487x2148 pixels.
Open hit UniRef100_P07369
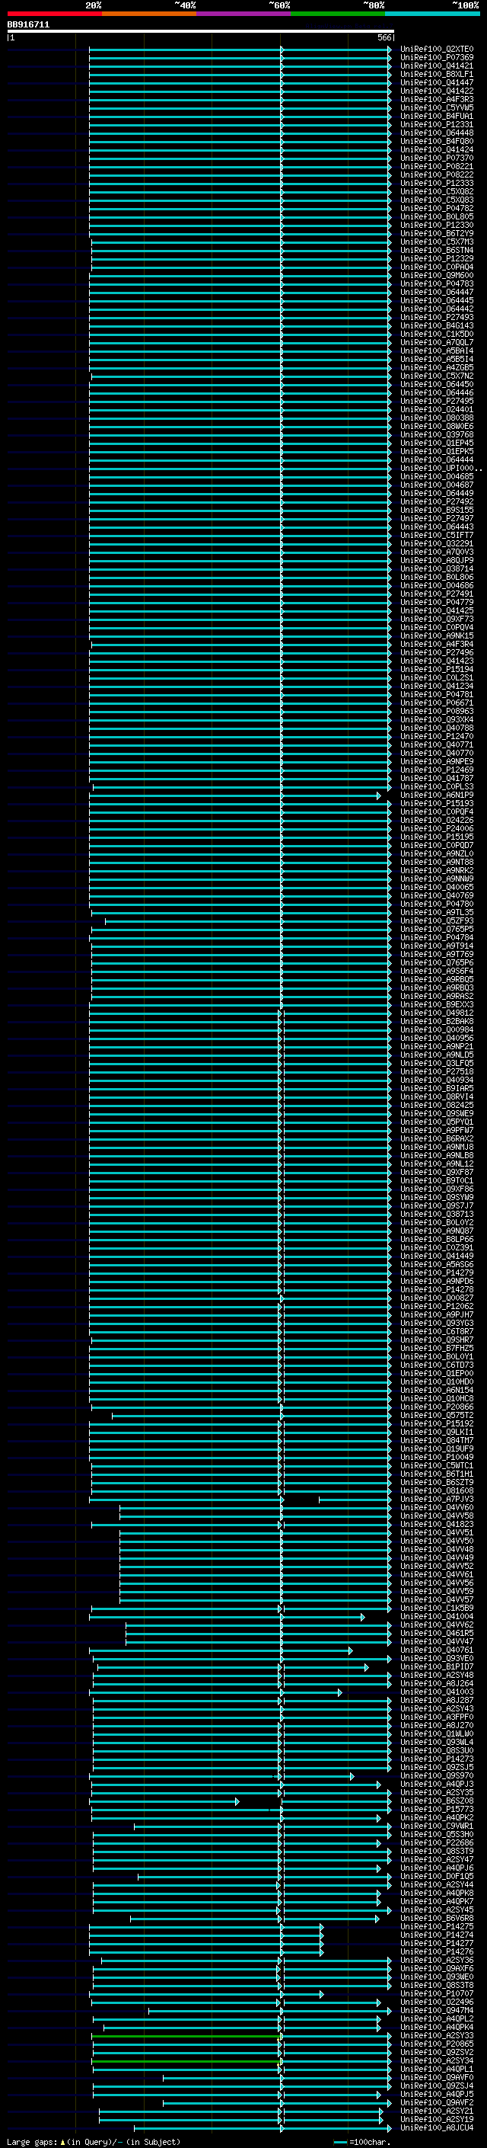pos(437,58)
